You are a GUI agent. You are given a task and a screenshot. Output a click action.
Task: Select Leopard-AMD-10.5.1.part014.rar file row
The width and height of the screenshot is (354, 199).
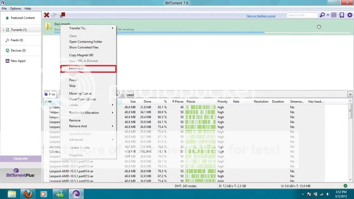pos(71,171)
